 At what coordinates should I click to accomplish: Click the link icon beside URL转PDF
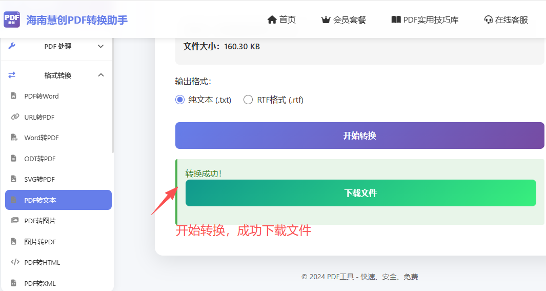[x=15, y=117]
